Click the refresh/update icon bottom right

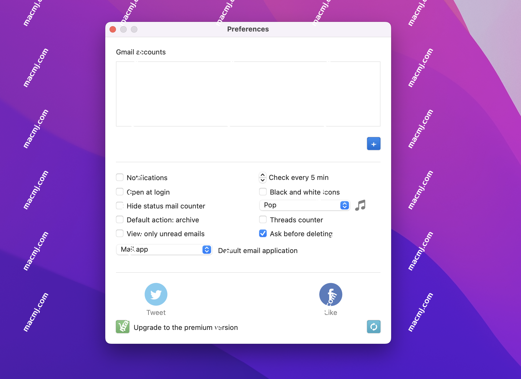(372, 326)
